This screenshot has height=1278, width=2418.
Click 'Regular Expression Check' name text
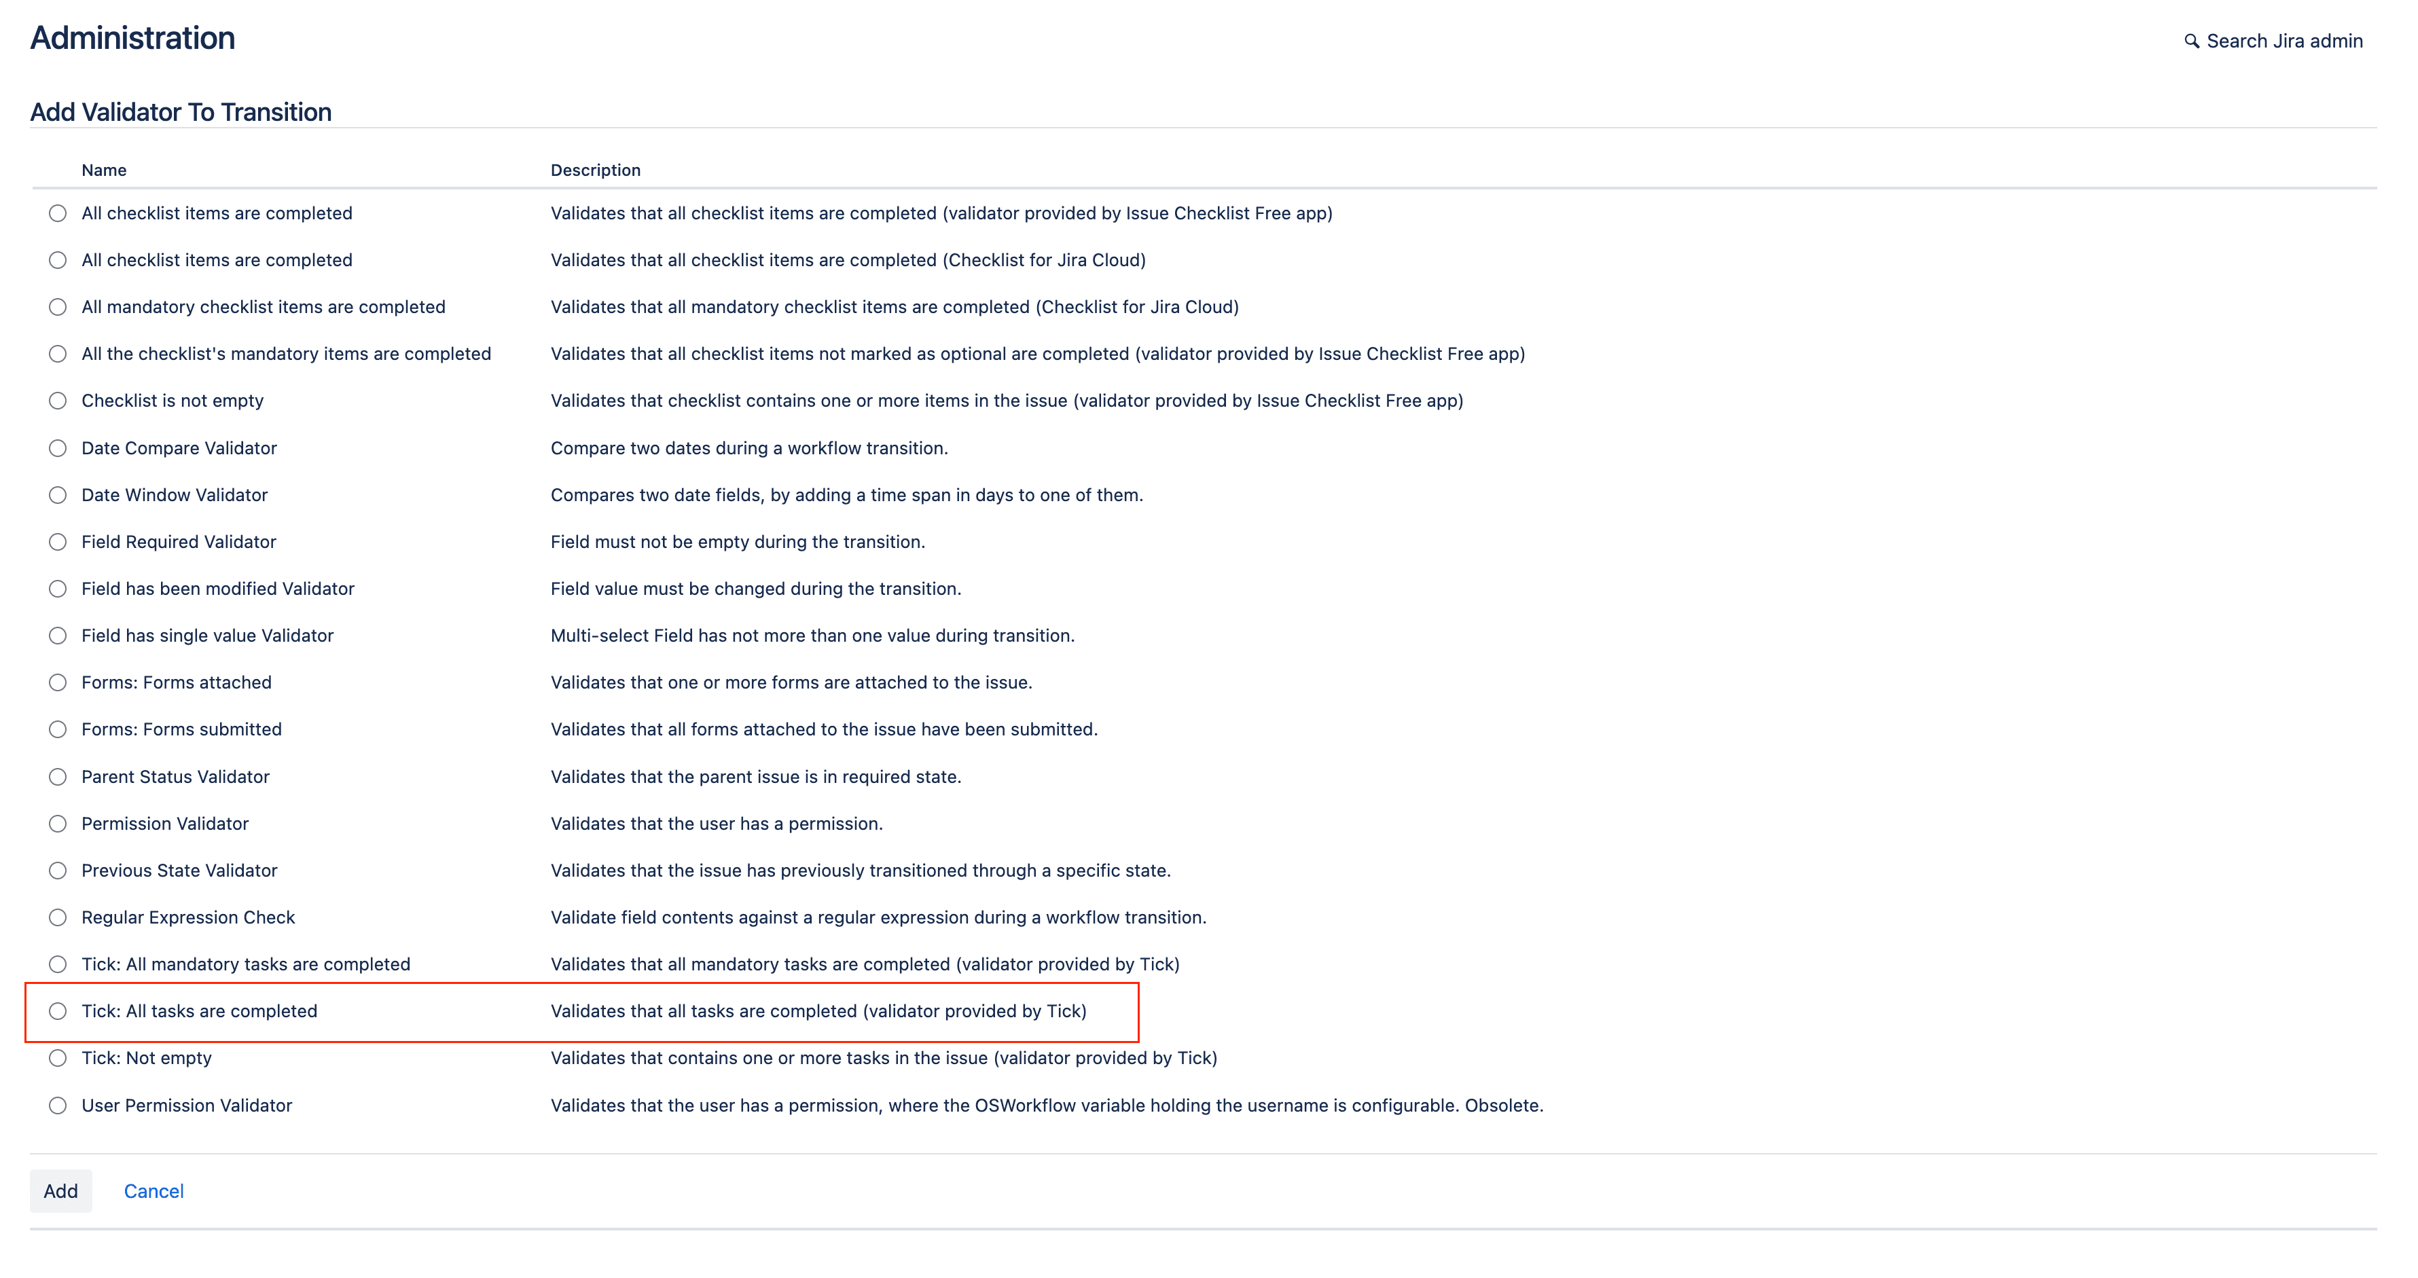(187, 917)
